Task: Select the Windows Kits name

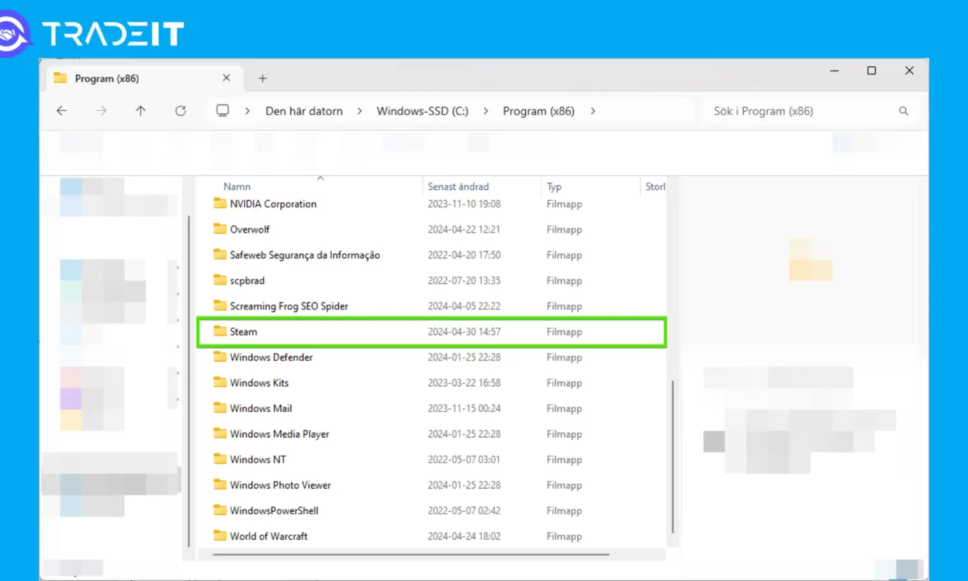Action: coord(259,383)
